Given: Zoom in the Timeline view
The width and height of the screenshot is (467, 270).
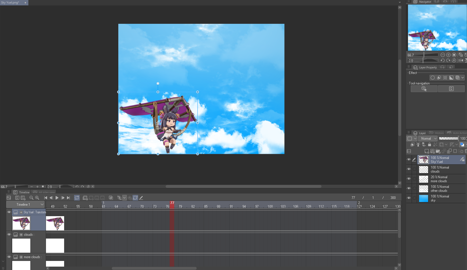Looking at the screenshot, I should (37, 198).
